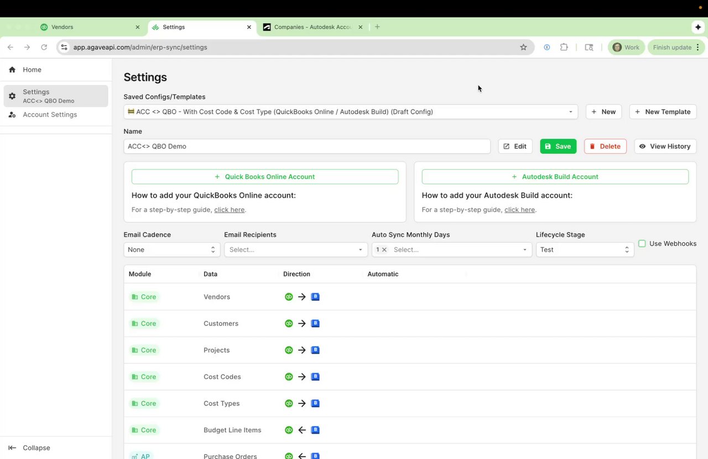Open the Email Recipients select box

295,250
